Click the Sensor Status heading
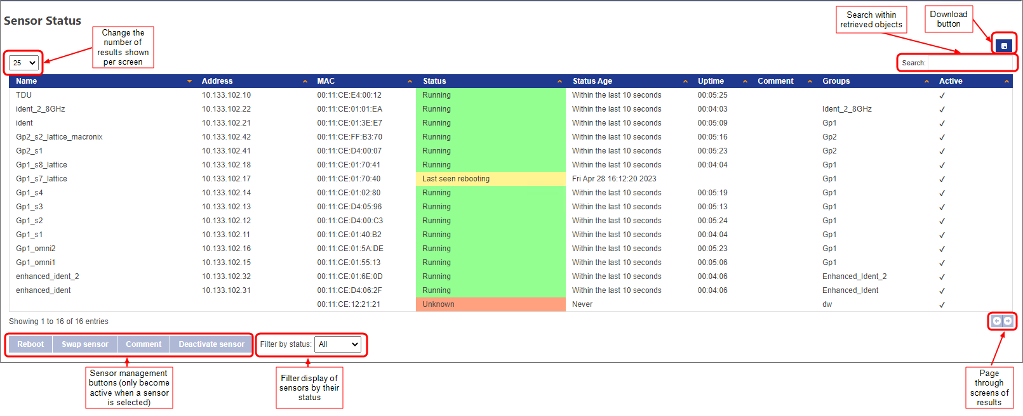 click(43, 21)
